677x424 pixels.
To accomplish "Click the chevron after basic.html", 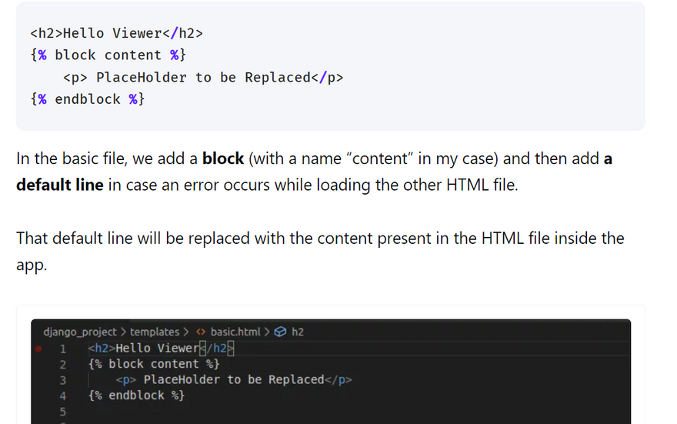I will [x=267, y=332].
